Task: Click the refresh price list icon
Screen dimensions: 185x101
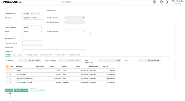Action: click(x=90, y=33)
